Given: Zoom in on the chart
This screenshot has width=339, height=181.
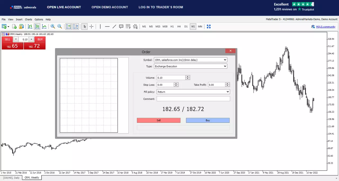Looking at the screenshot, I should coord(53,26).
